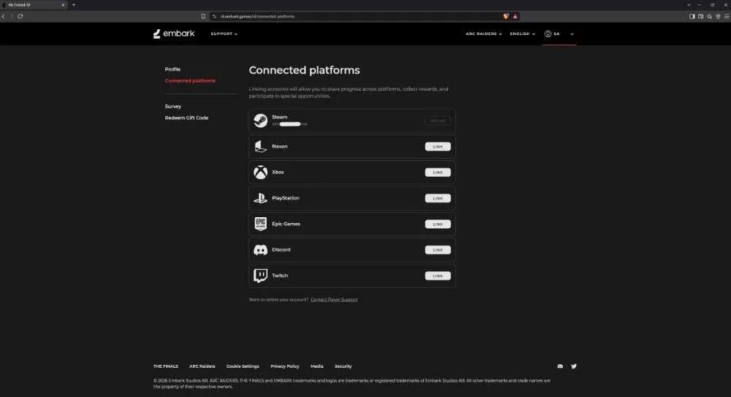Open Media footer link
The width and height of the screenshot is (731, 397).
(317, 366)
